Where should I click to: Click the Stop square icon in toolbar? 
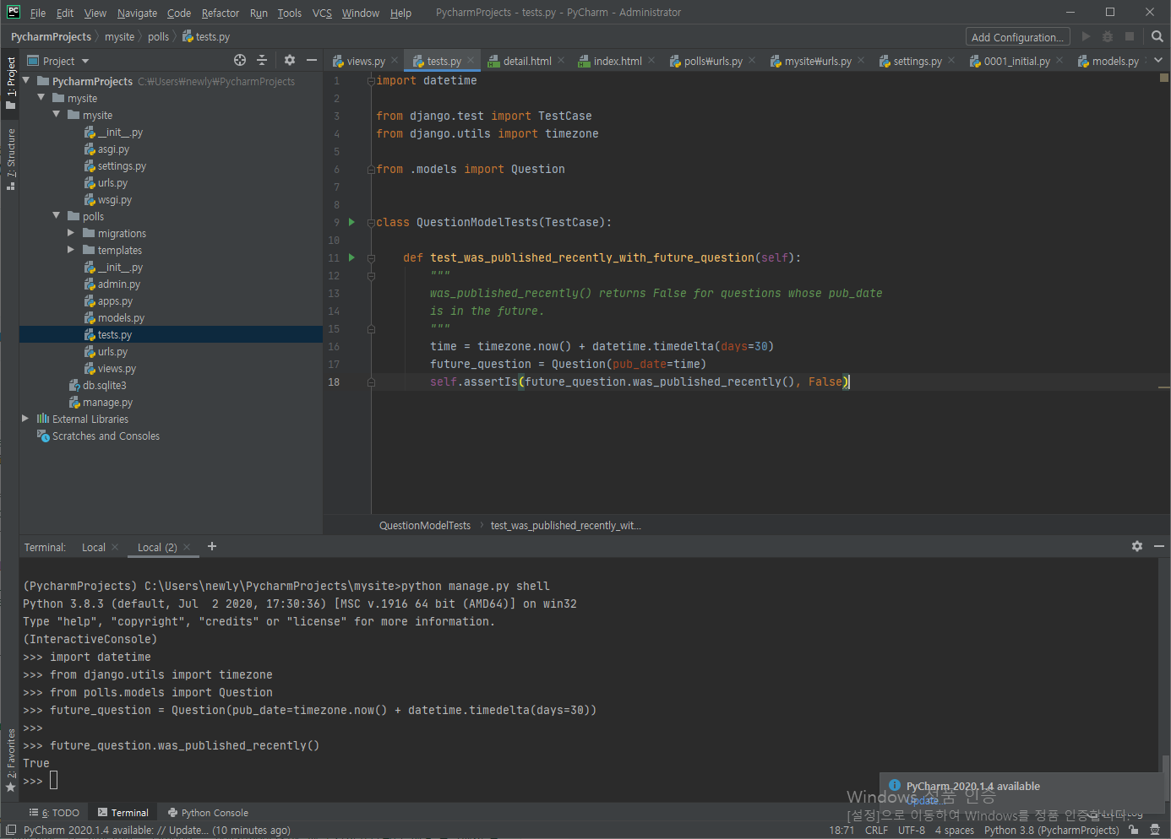pyautogui.click(x=1130, y=36)
